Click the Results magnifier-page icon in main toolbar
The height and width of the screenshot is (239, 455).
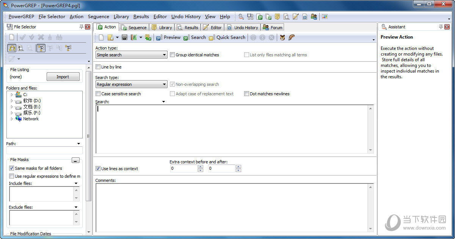pyautogui.click(x=287, y=17)
